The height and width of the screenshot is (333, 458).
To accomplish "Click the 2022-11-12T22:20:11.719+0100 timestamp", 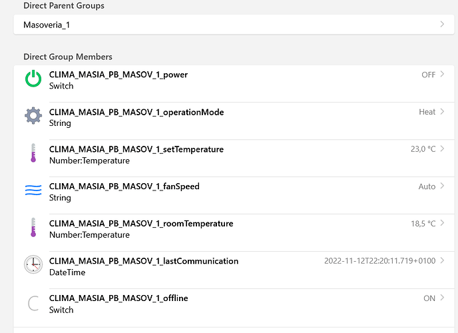I will click(x=379, y=260).
